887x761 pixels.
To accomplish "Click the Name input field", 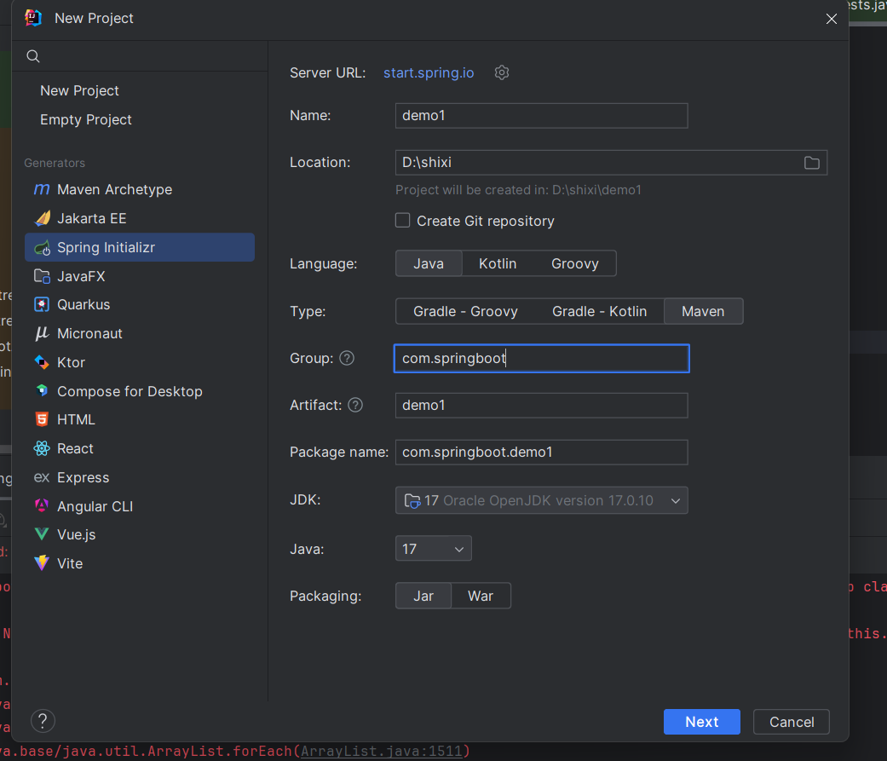I will 541,115.
